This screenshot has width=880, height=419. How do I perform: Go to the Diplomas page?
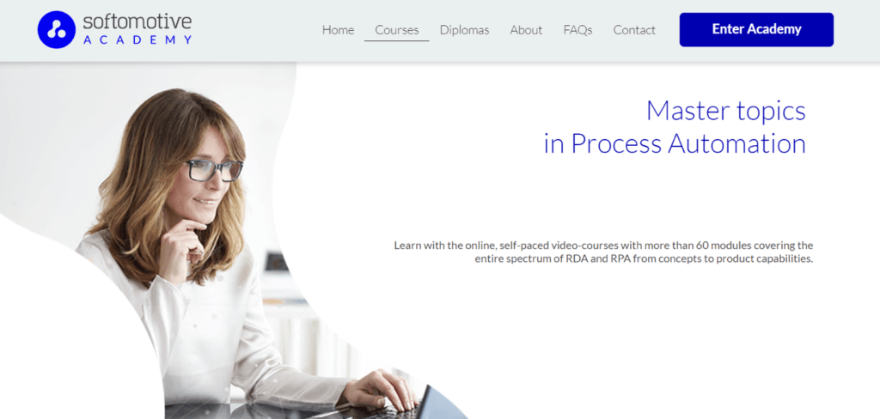pyautogui.click(x=464, y=30)
